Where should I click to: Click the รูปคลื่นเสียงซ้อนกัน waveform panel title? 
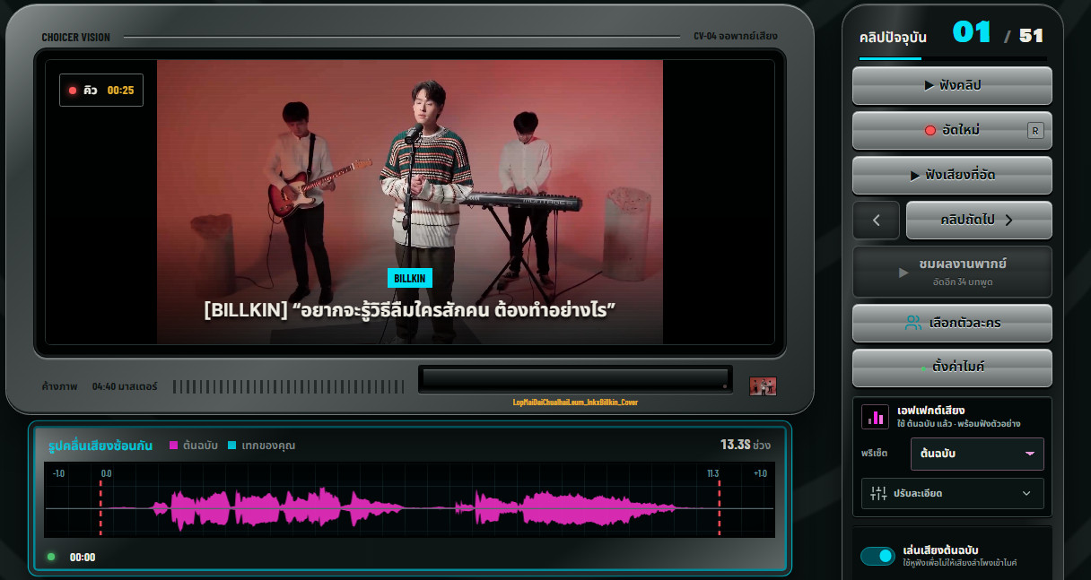coord(100,446)
